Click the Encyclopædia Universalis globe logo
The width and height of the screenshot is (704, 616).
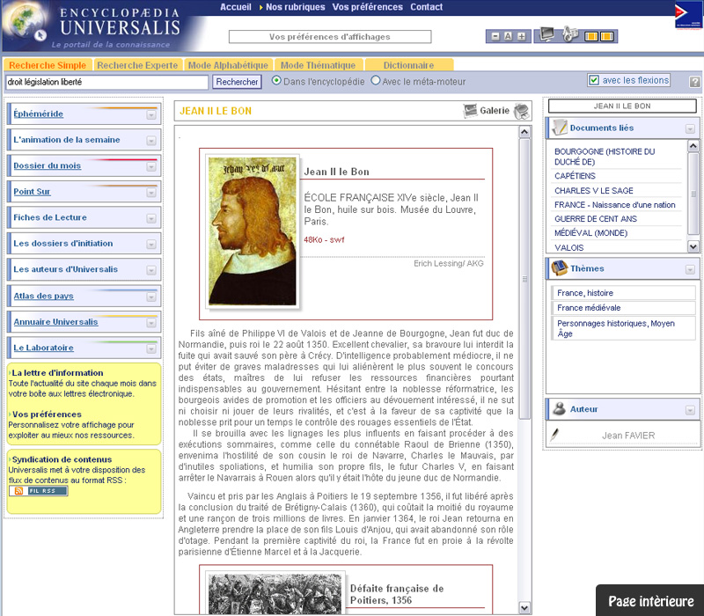[27, 23]
